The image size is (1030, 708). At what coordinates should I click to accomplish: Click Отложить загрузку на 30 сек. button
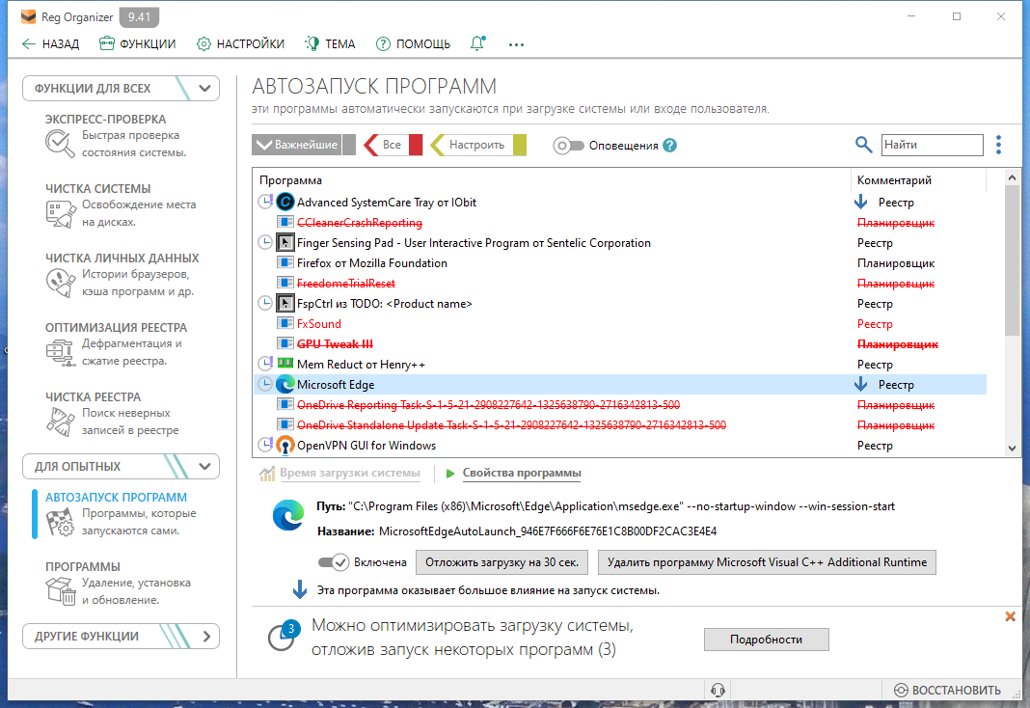[x=501, y=562]
